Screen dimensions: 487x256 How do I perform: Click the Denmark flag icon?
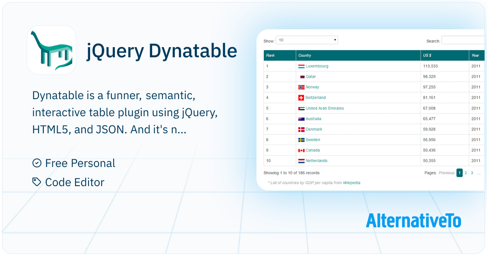click(x=302, y=129)
